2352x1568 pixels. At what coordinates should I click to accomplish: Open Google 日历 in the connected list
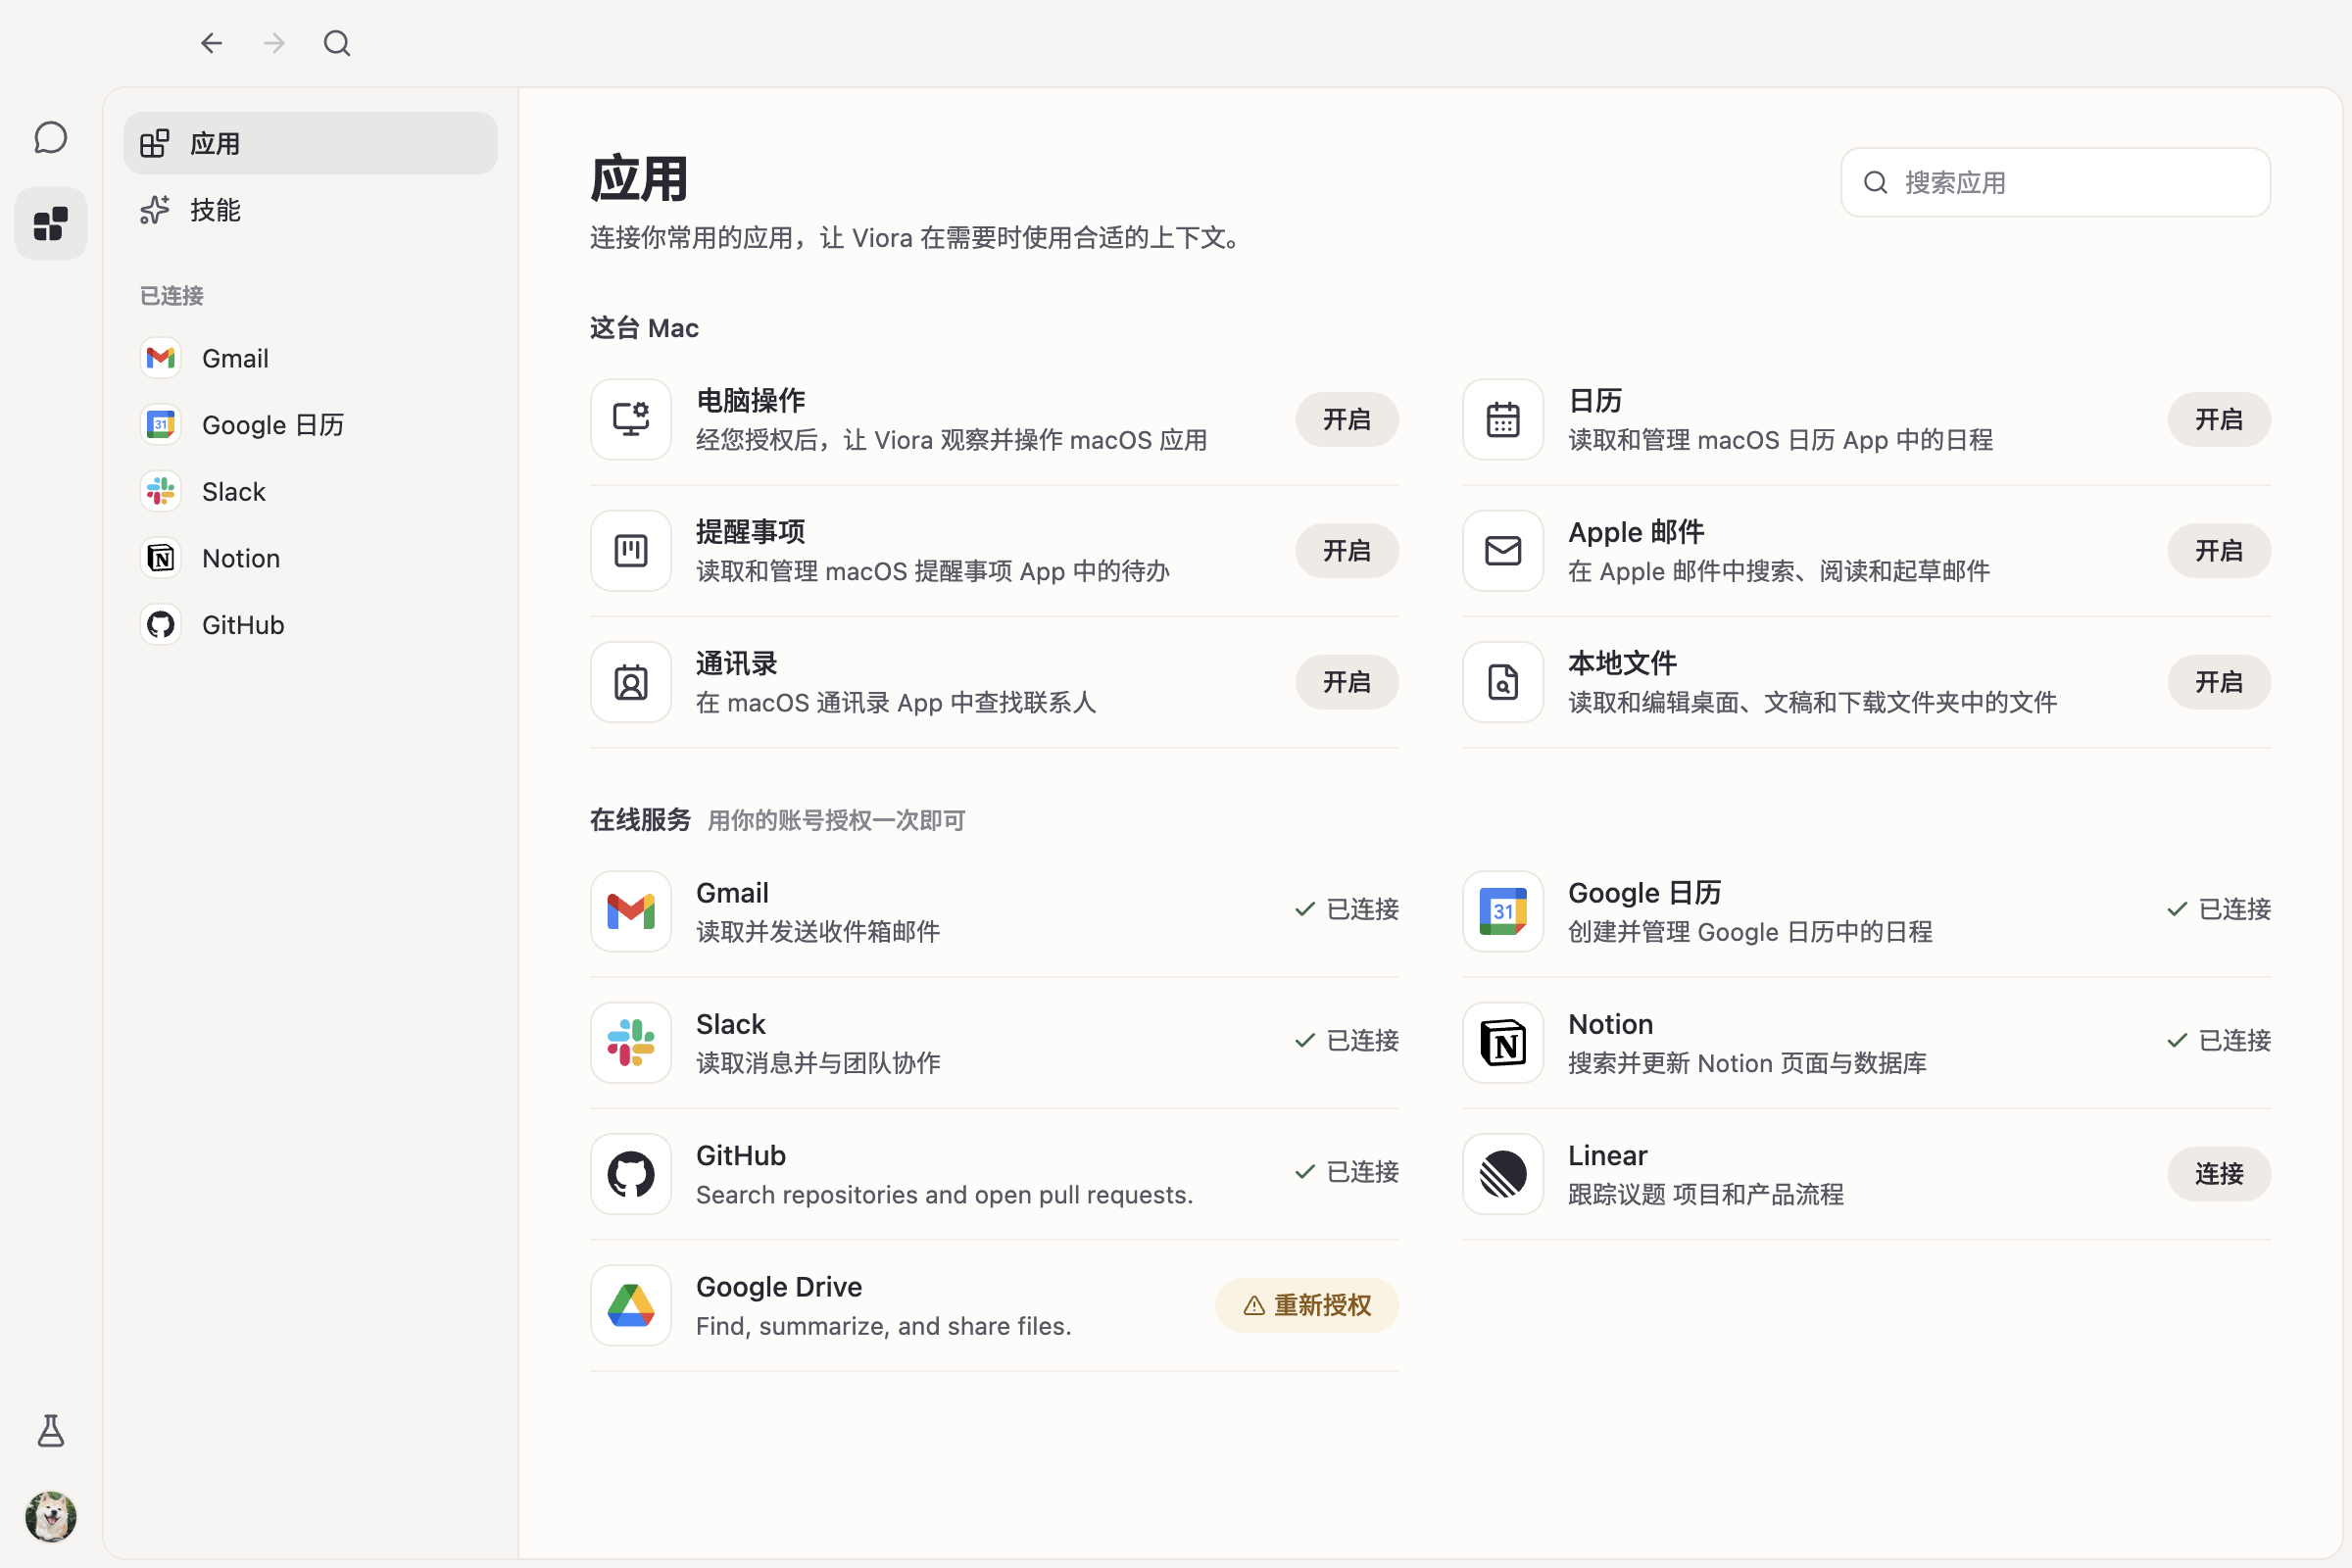click(310, 425)
